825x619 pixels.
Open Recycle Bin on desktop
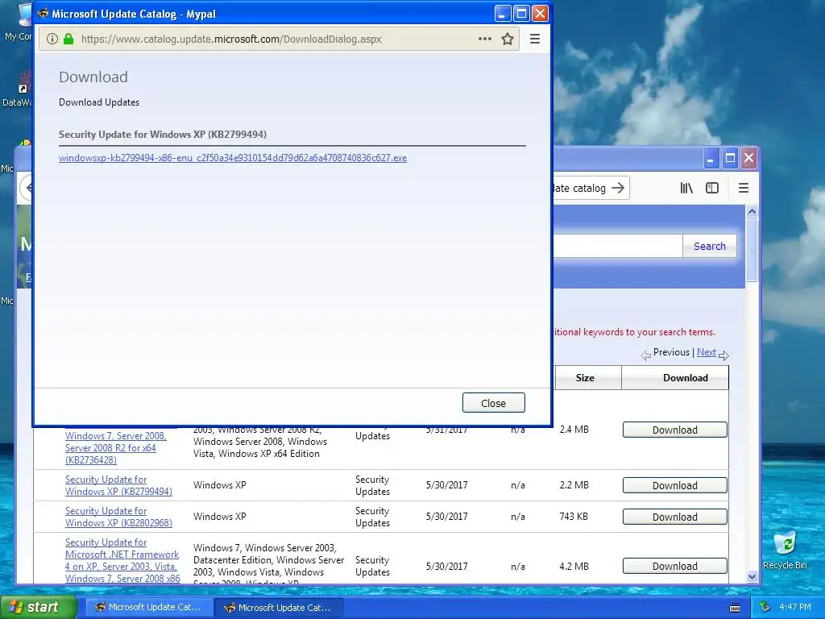coord(785,550)
